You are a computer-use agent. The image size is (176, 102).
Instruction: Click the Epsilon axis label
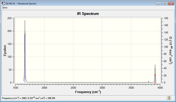5,50
